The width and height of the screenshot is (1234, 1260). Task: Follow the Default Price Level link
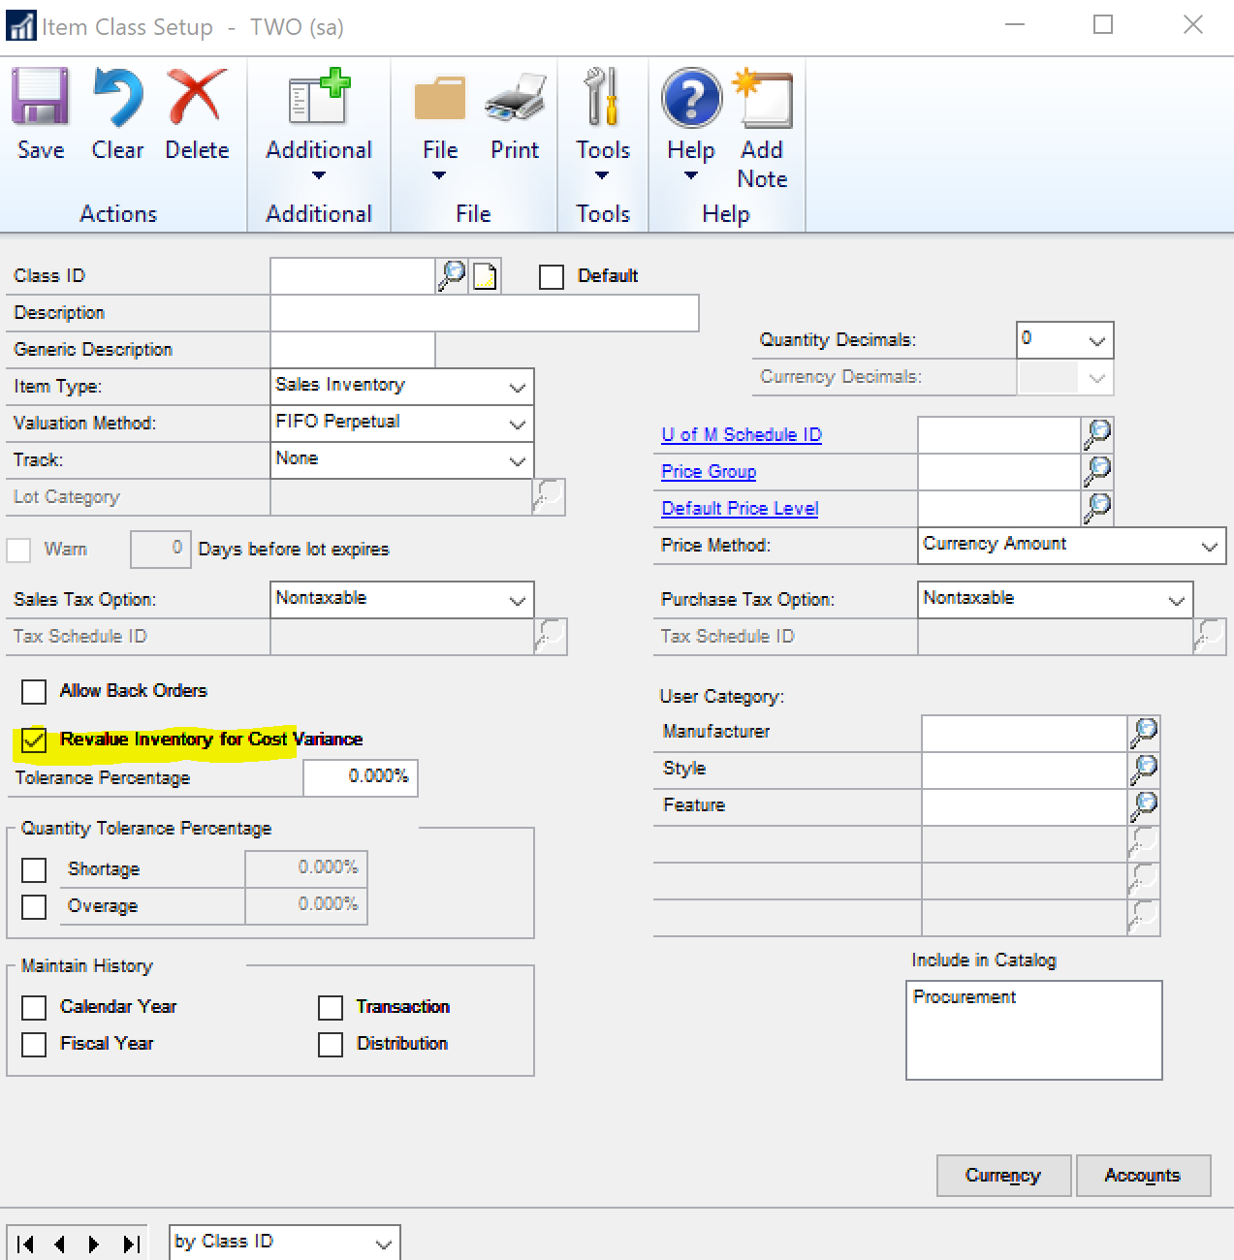tap(740, 509)
